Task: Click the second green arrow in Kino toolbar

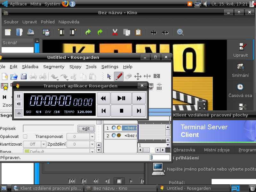Action: pos(100,32)
